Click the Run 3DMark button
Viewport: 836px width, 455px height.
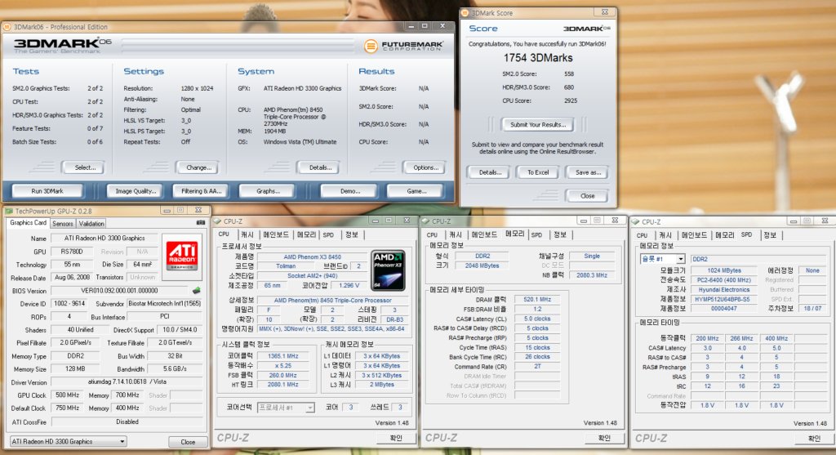coord(47,191)
